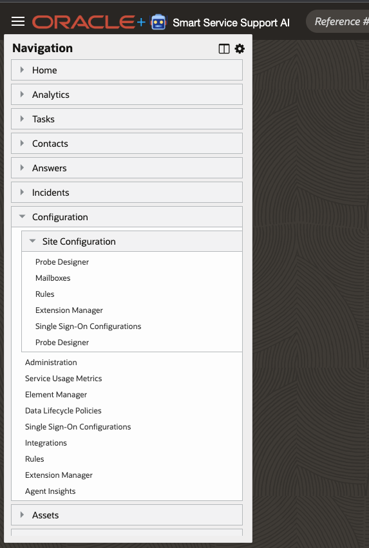This screenshot has width=369, height=548.
Task: Open Element Manager
Action: point(56,395)
